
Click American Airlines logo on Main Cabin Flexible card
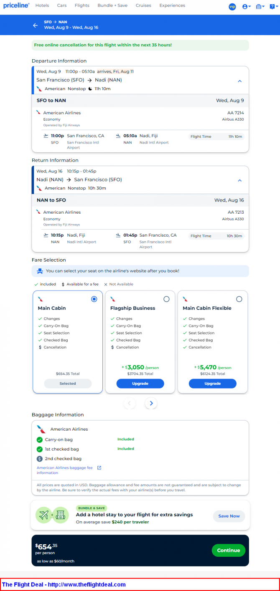coord(185,299)
